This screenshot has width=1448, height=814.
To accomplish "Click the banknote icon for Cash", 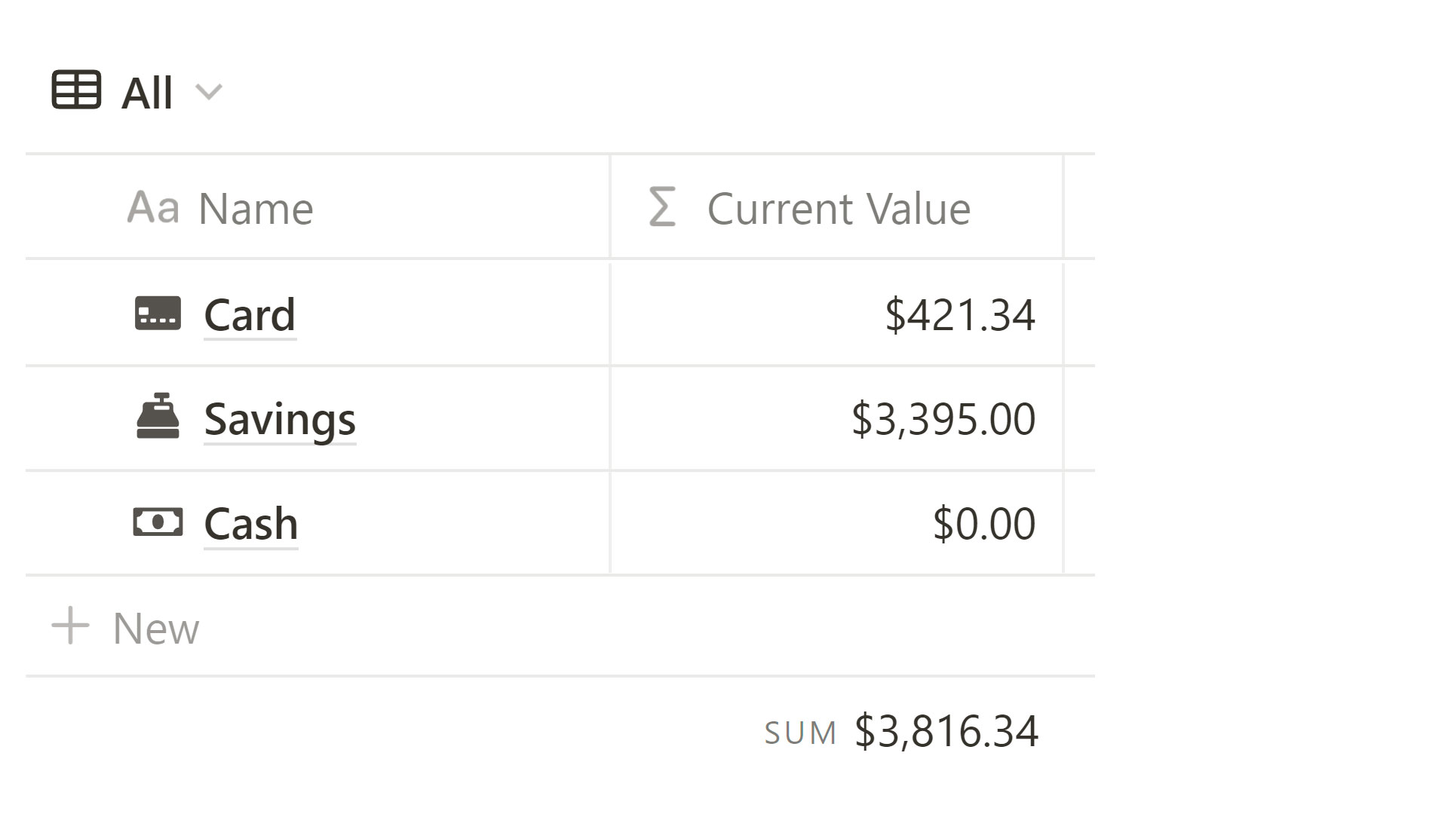I will point(158,522).
